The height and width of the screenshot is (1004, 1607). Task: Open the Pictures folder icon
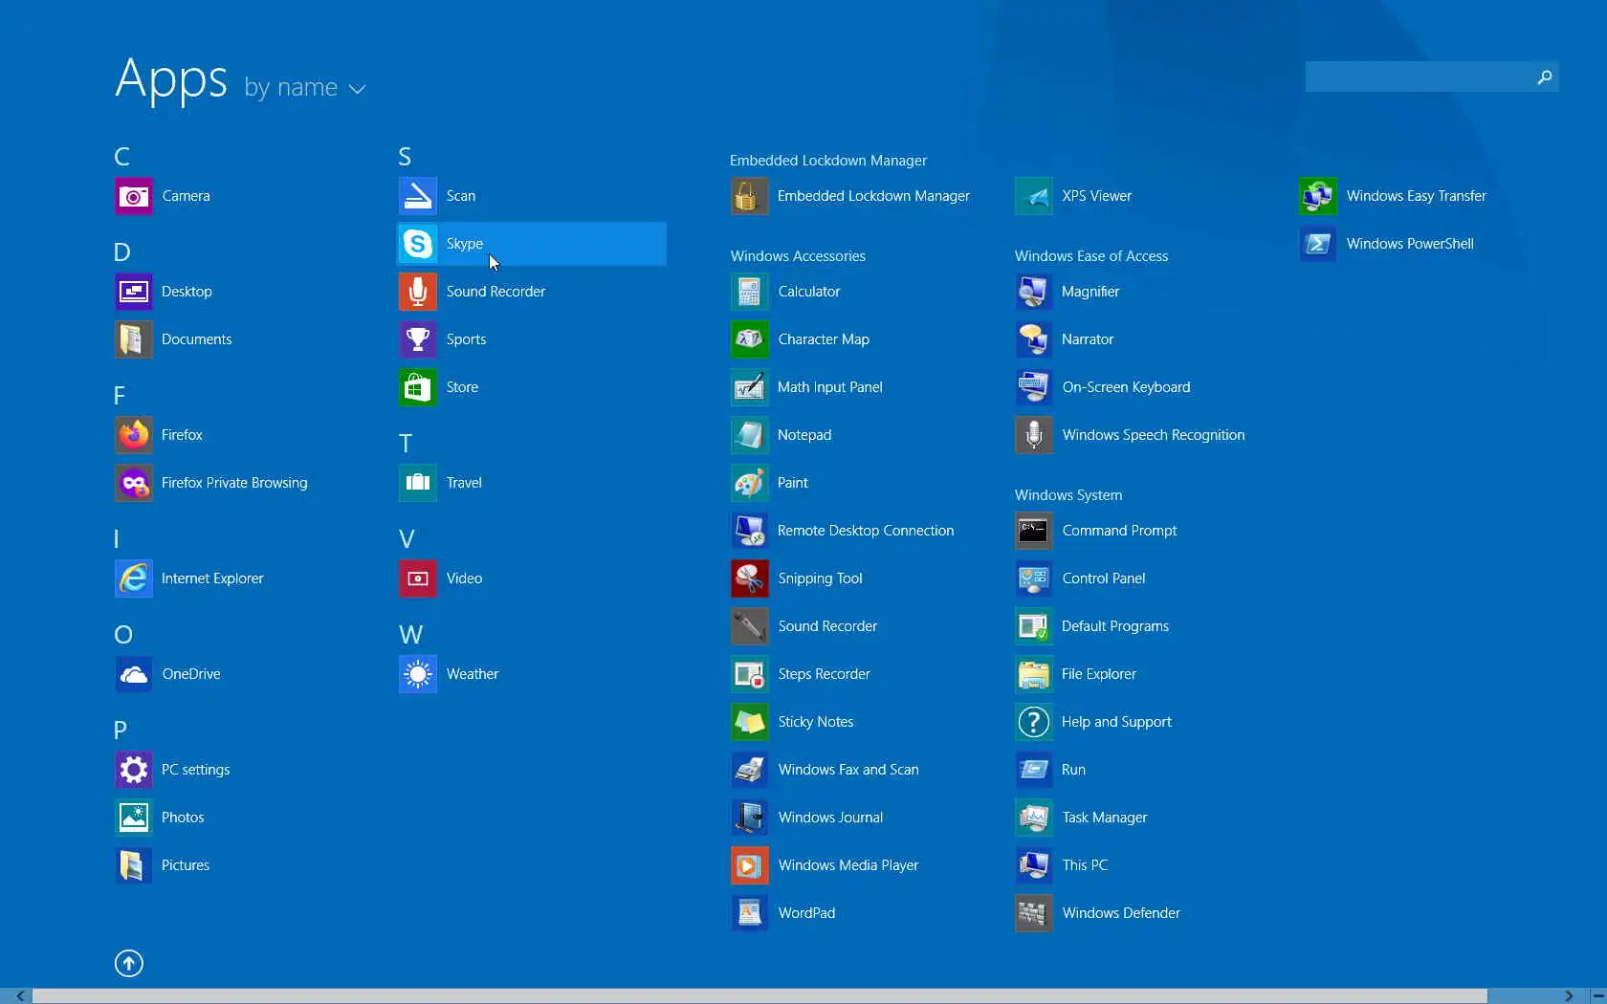tap(134, 865)
